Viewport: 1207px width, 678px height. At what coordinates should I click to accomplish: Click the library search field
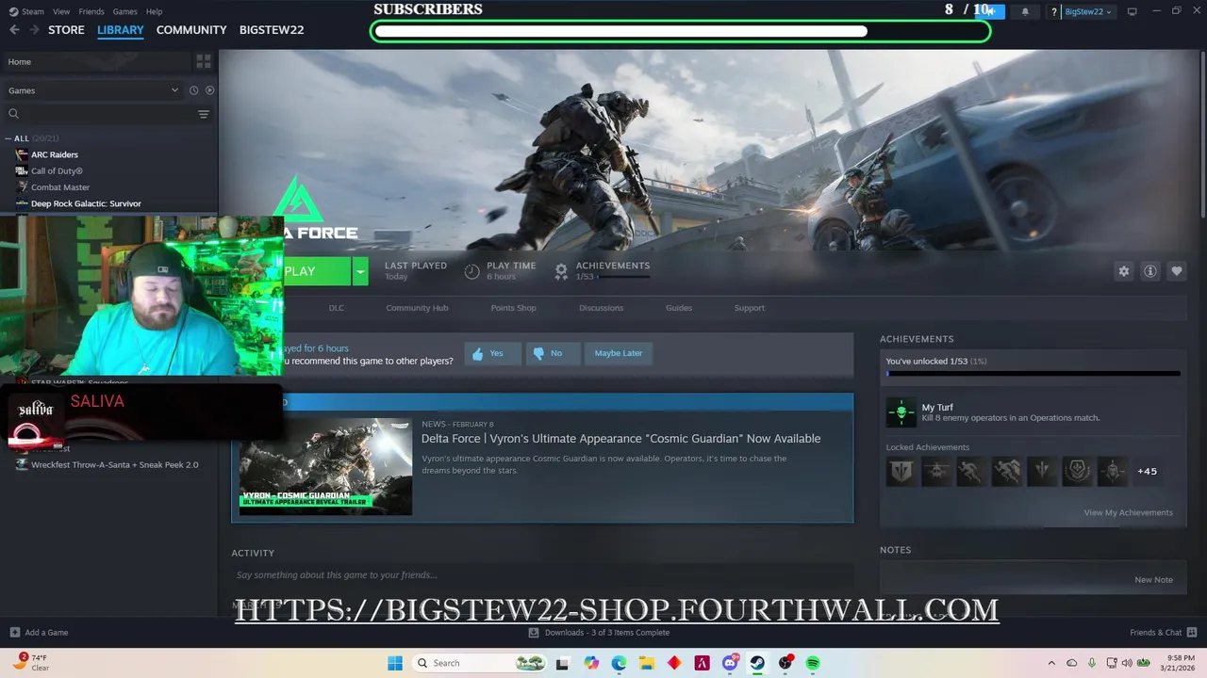[100, 114]
